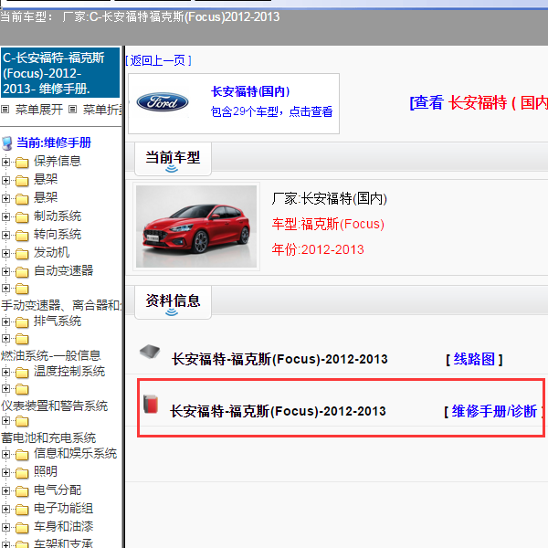Click the blue manual title header in sidebar
548x548 pixels.
(x=60, y=73)
